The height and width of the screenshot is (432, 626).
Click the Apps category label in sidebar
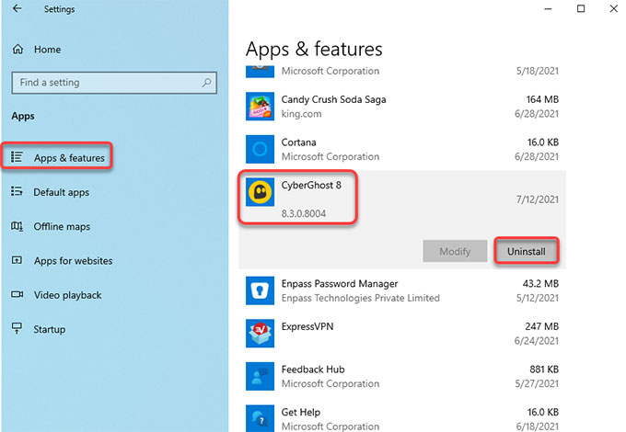pyautogui.click(x=23, y=116)
